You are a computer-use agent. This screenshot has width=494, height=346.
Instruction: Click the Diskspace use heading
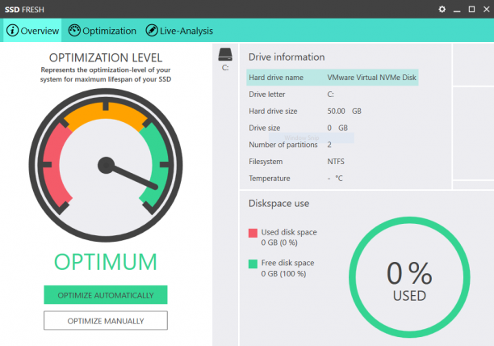(x=278, y=204)
